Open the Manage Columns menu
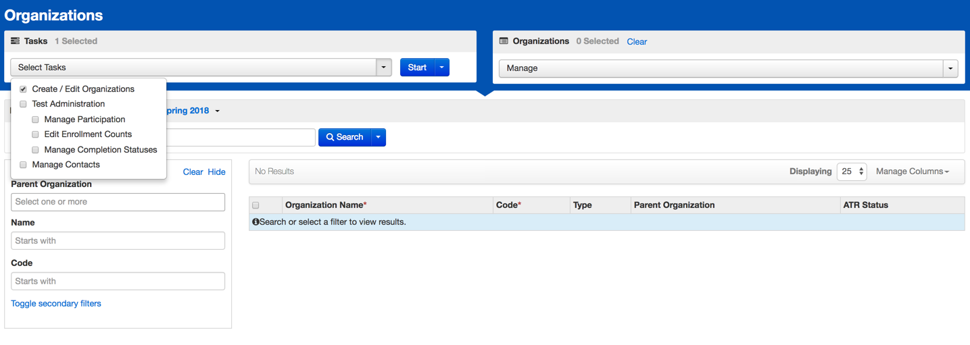The height and width of the screenshot is (345, 970). (912, 171)
